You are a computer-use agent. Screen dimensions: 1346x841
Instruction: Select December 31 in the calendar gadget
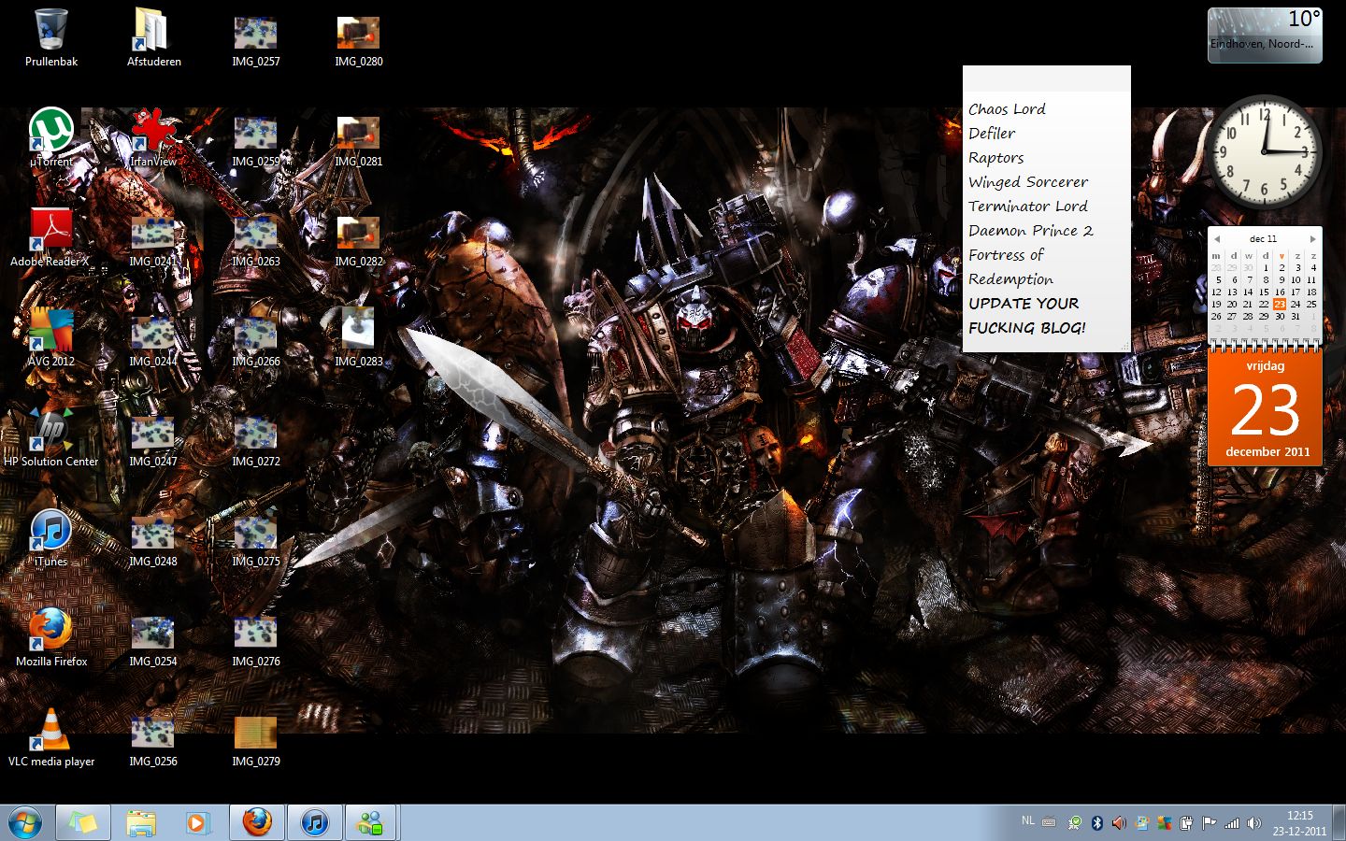point(1296,317)
